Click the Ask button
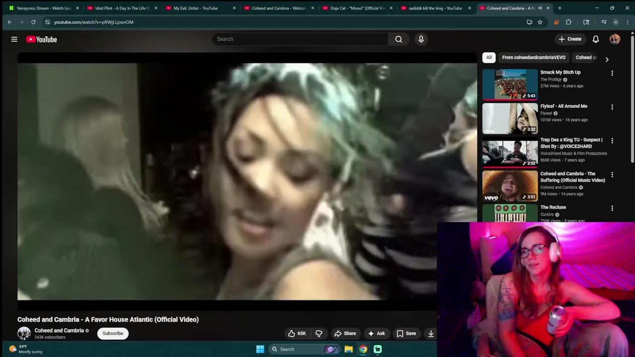Screen dimensions: 635x357 pyautogui.click(x=376, y=333)
